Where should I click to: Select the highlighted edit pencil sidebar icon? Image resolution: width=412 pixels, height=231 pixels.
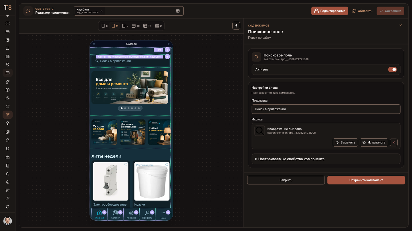pos(7,115)
